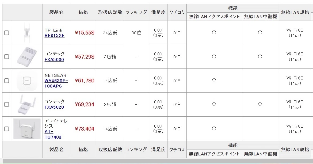
Task: Go to the FXA5020 product page
Action: coord(54,107)
